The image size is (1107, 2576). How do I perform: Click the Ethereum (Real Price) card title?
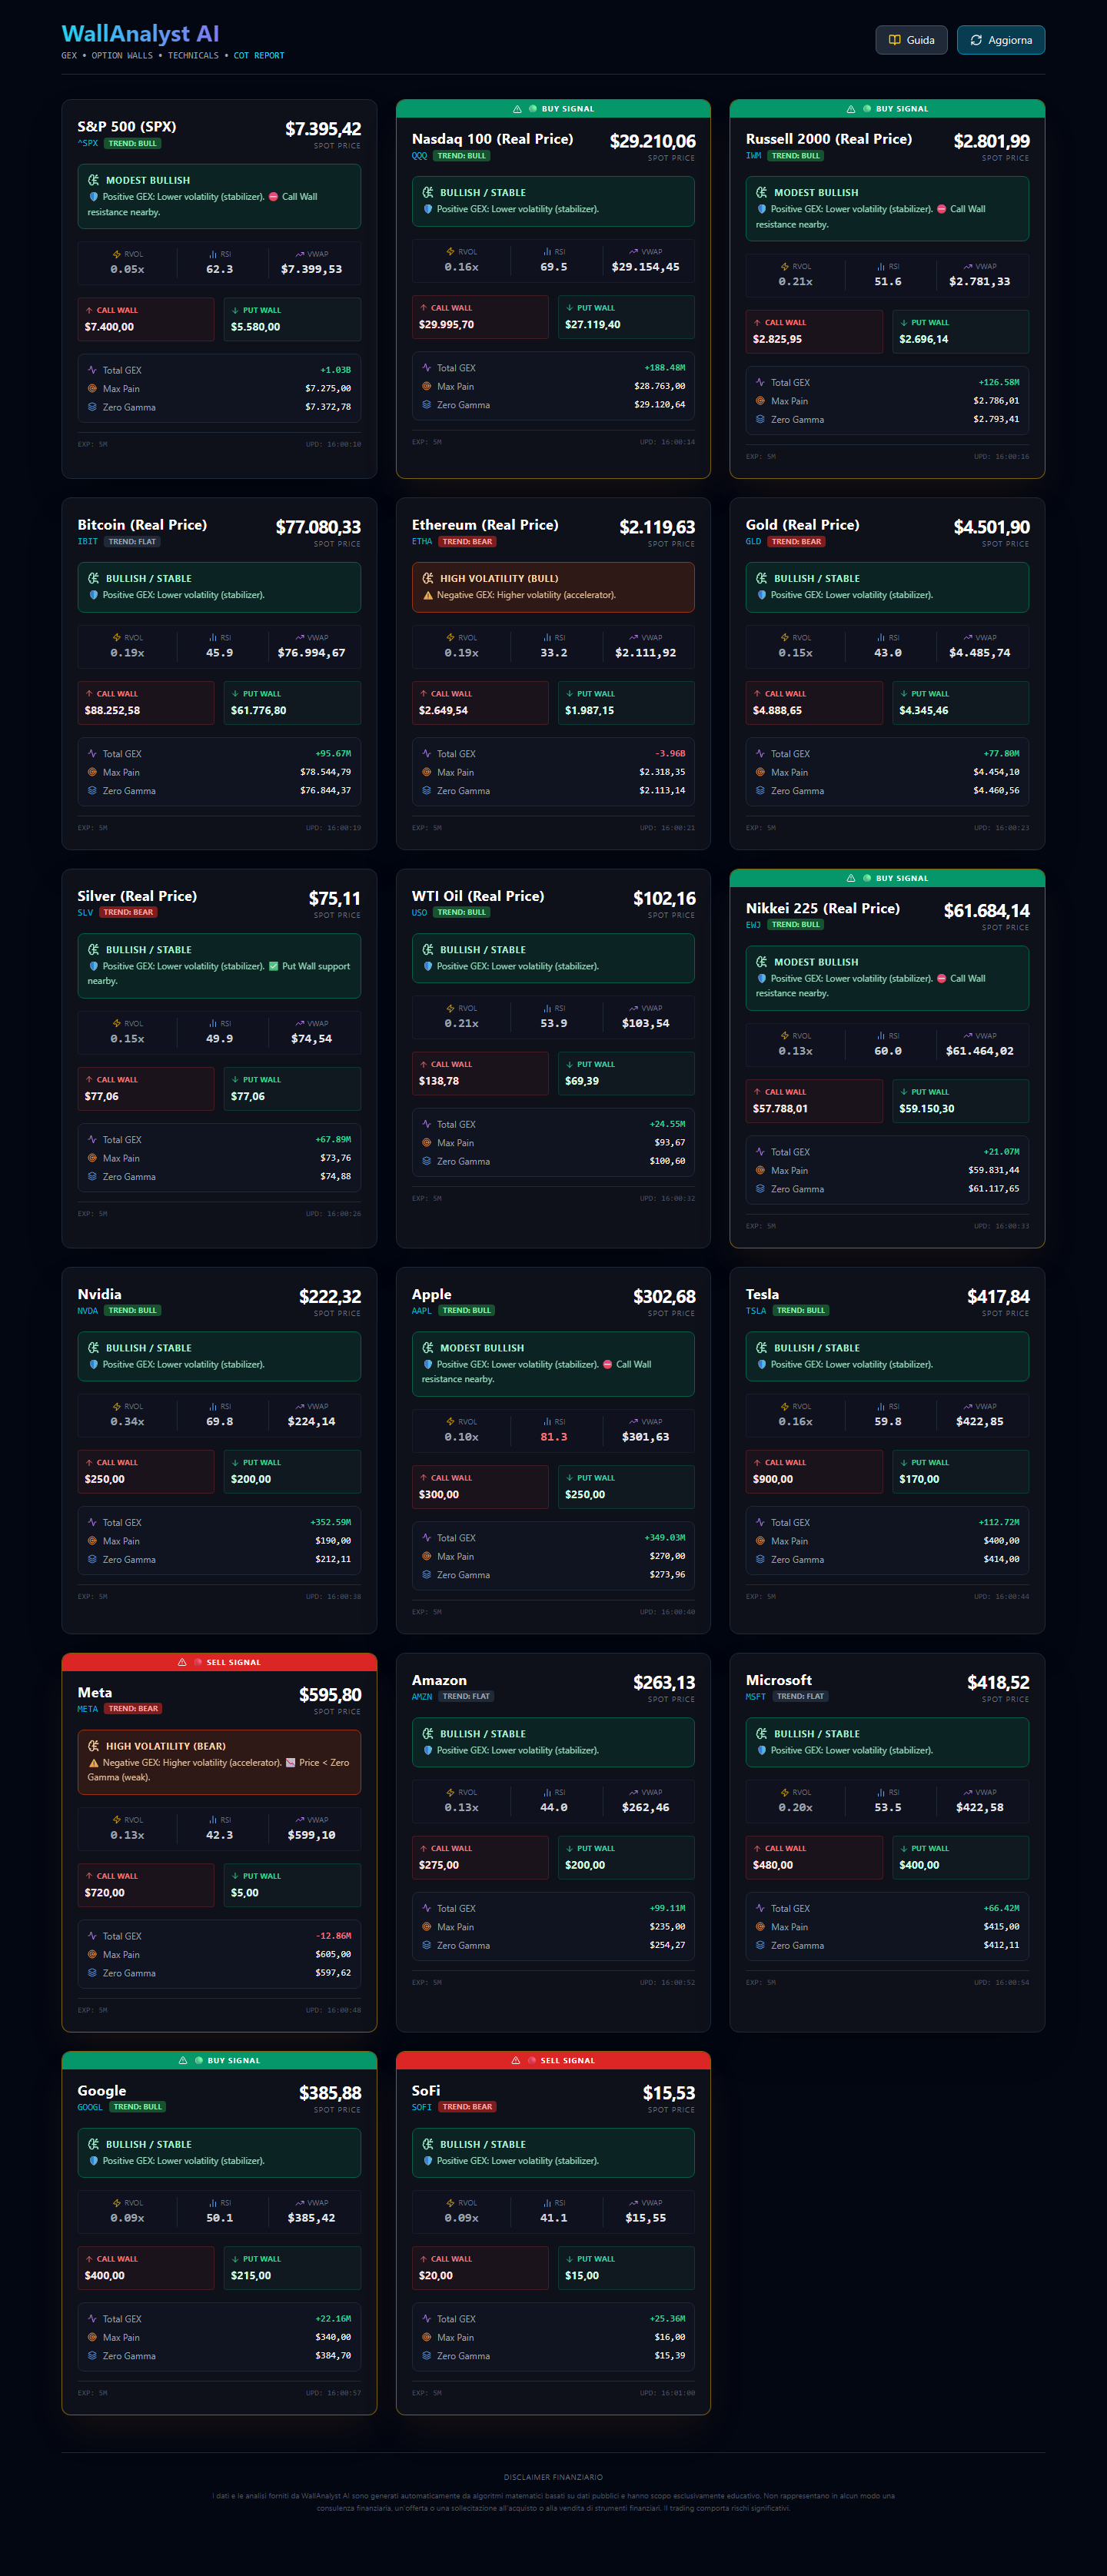tap(485, 525)
